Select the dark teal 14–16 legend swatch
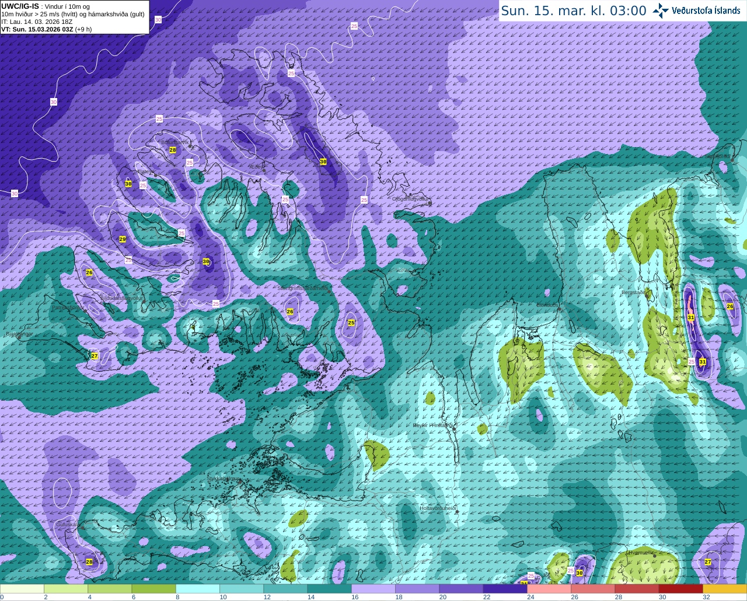747x601 pixels. coord(329,589)
